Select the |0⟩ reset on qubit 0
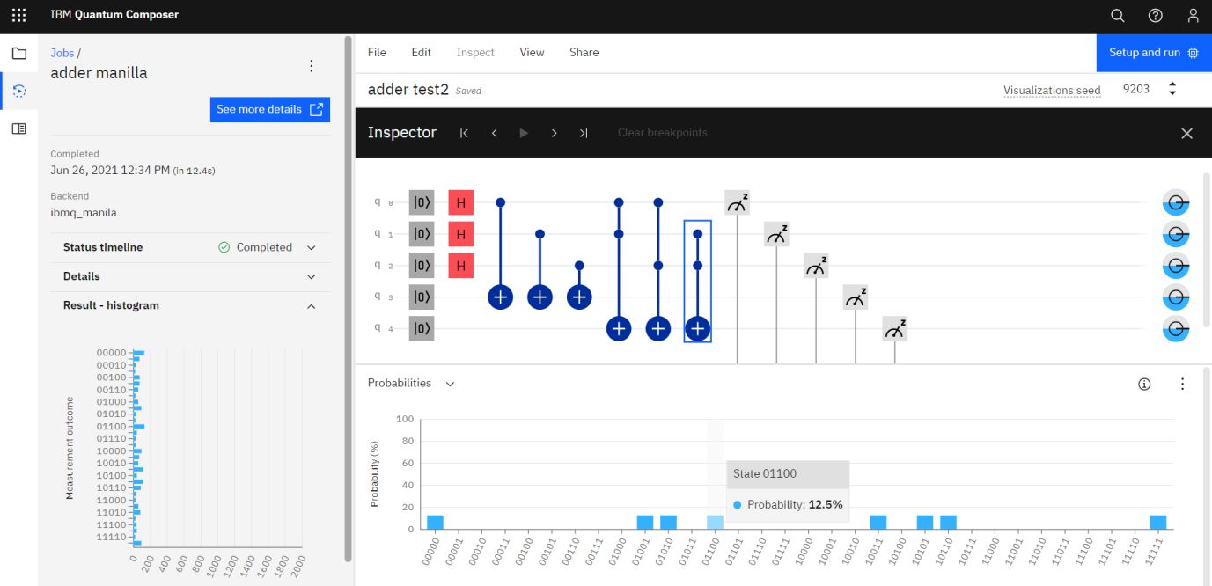 [x=422, y=202]
